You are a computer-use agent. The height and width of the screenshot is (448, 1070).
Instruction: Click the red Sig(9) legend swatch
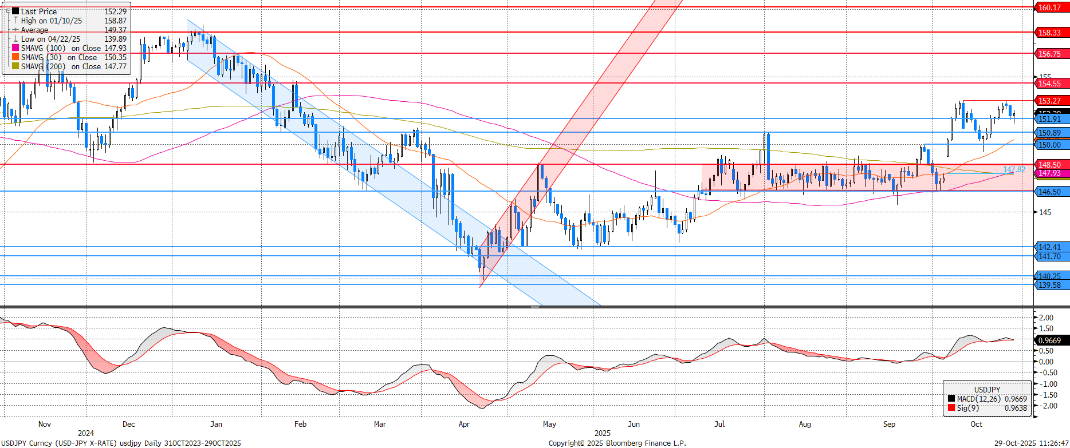click(x=951, y=408)
